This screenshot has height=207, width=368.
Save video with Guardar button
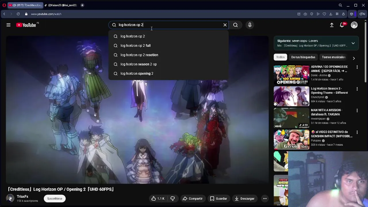(x=218, y=198)
